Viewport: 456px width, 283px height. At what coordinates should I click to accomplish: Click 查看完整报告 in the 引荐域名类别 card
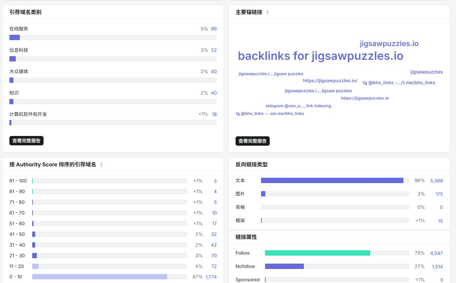[x=26, y=141]
